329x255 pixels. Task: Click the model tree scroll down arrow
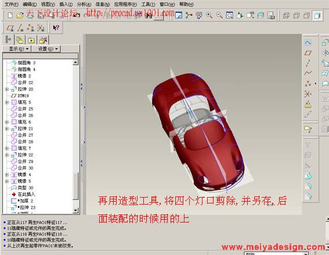coord(75,210)
